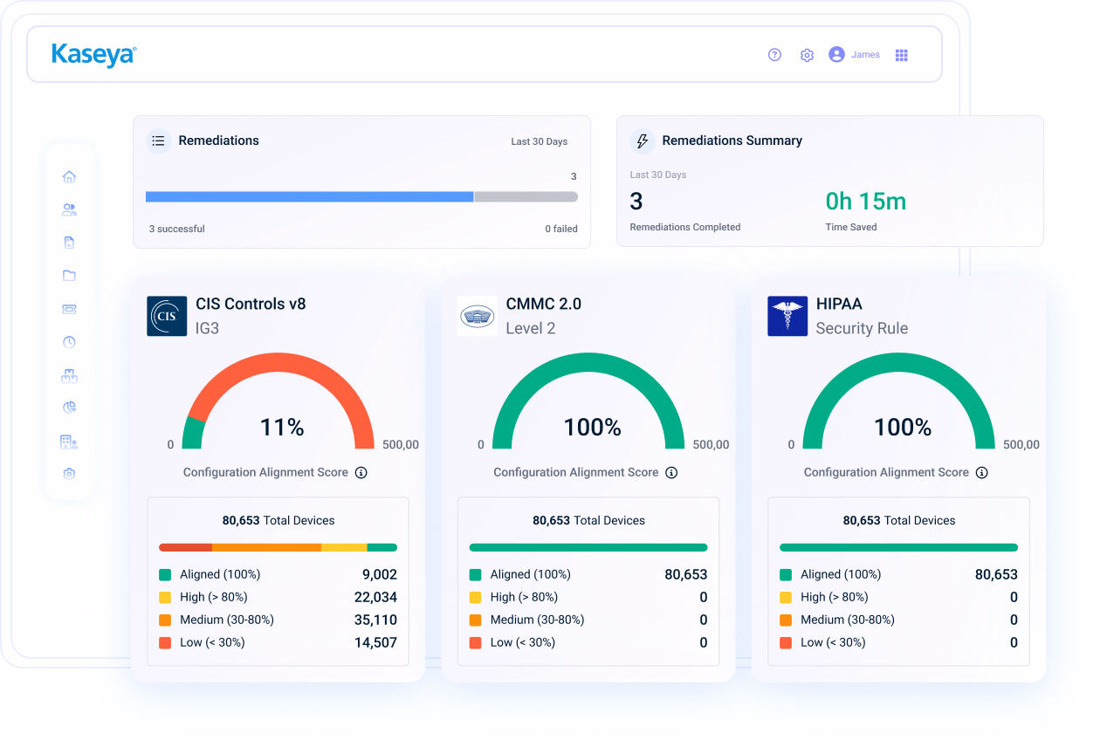Click the CIS Medium count 35,110
Viewport: 1107px width, 754px height.
coord(375,620)
